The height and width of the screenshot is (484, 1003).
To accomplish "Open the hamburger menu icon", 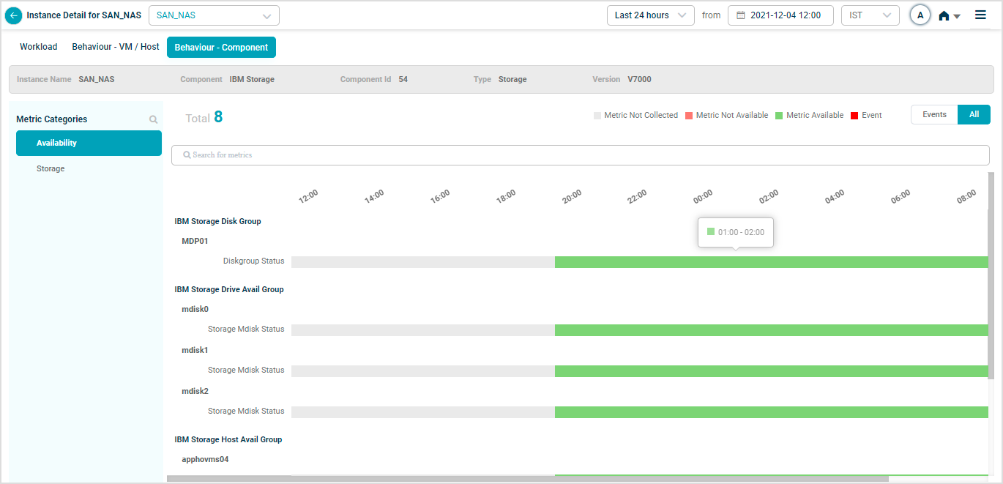I will point(980,15).
